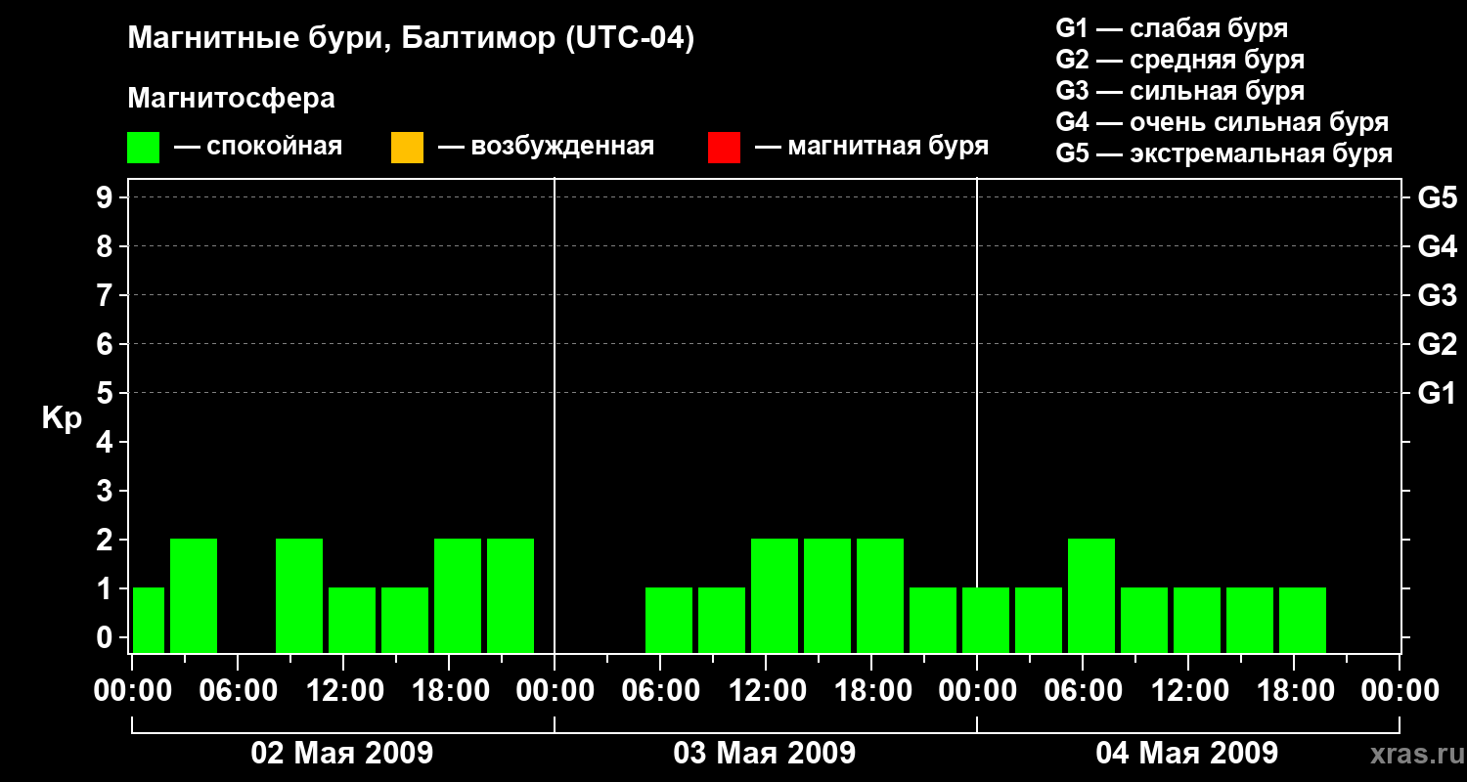Click the Kp 2 bar at 15:00 on 03 Мая
The height and width of the screenshot is (782, 1467).
(x=827, y=595)
